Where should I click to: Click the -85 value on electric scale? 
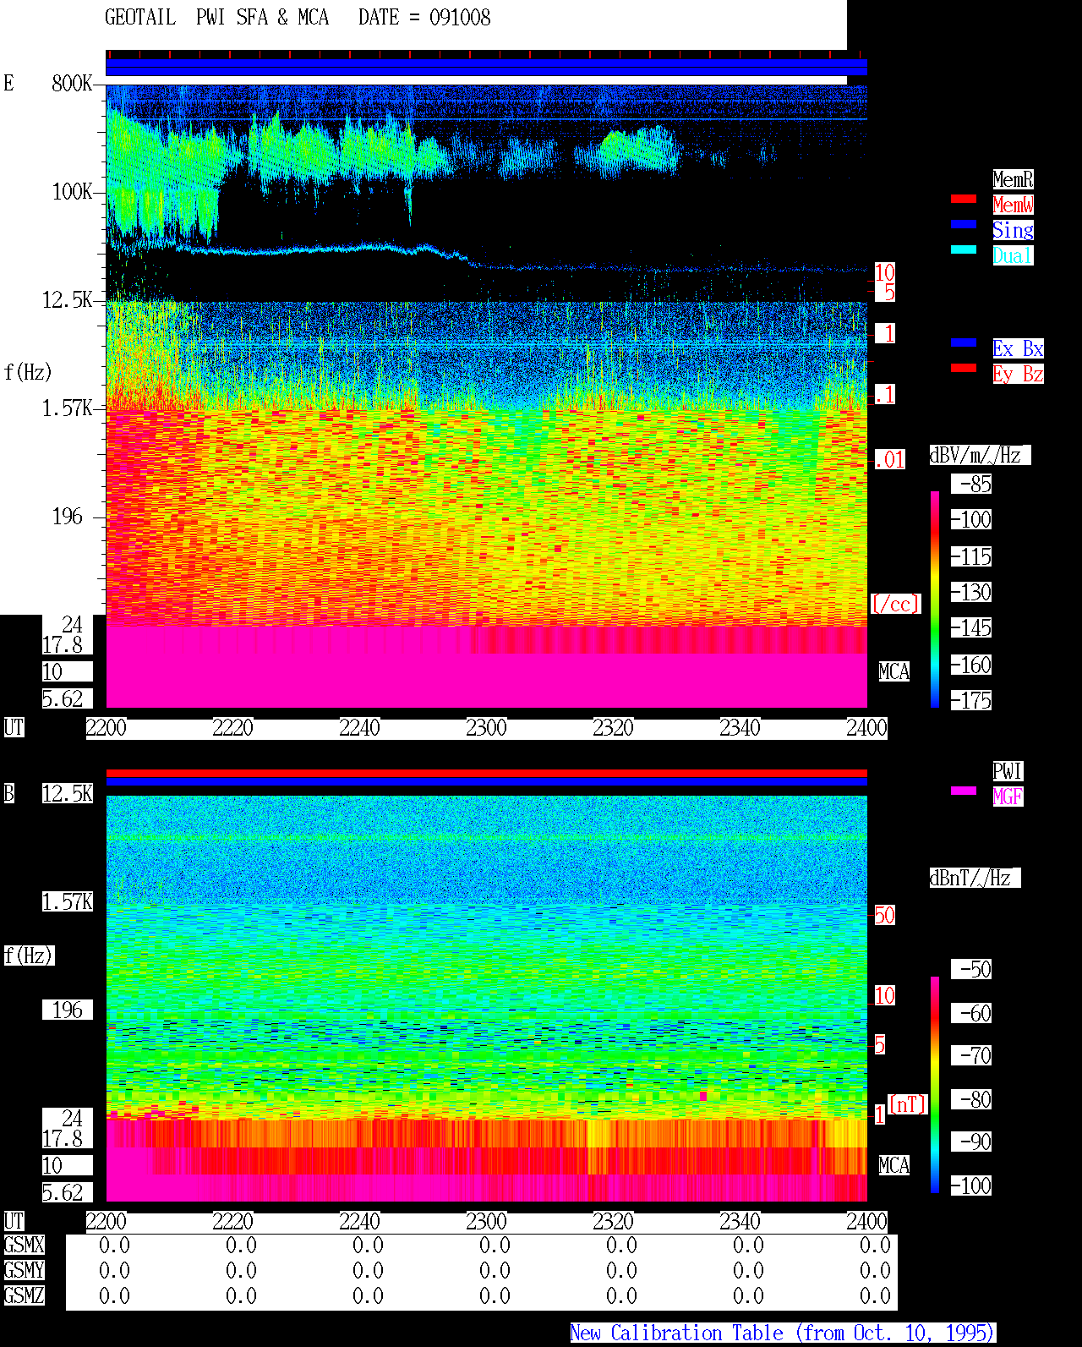[971, 485]
